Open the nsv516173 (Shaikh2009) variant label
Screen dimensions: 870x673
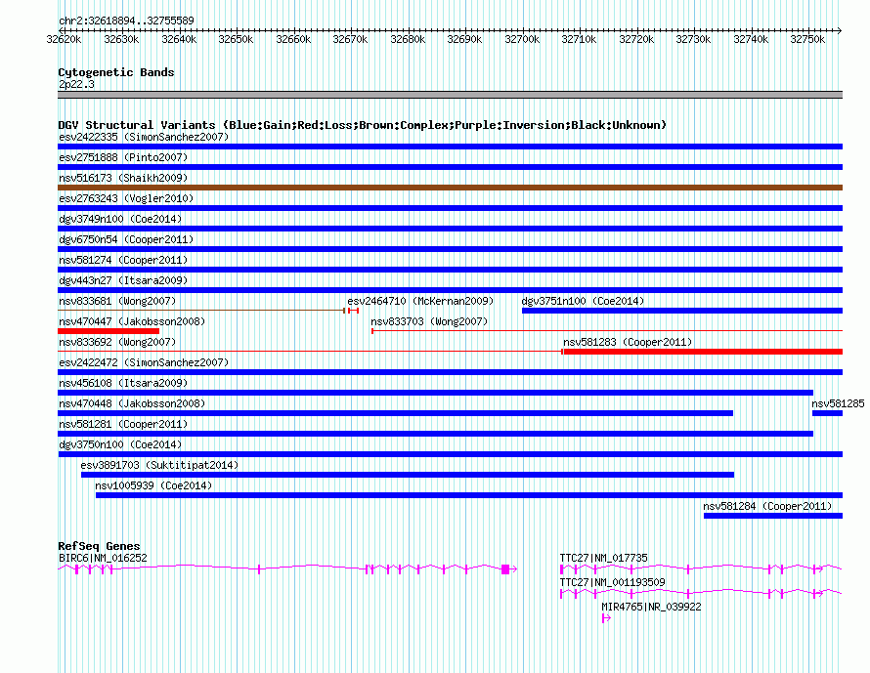click(123, 178)
